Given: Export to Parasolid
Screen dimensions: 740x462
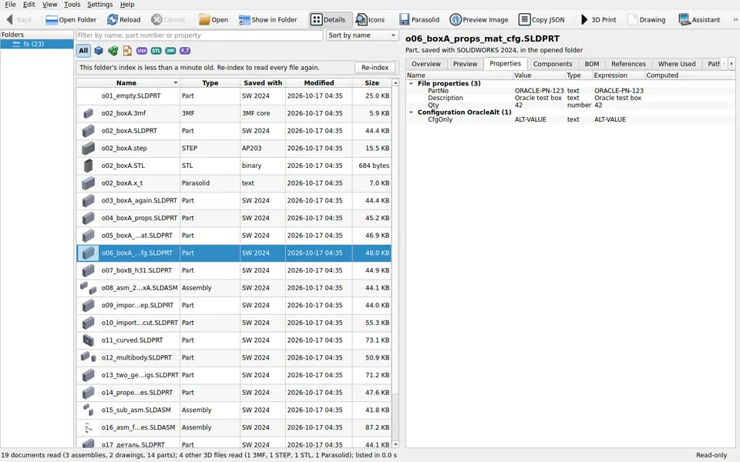Looking at the screenshot, I should (x=419, y=20).
